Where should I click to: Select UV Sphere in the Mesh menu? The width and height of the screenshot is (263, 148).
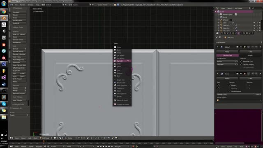122,55
